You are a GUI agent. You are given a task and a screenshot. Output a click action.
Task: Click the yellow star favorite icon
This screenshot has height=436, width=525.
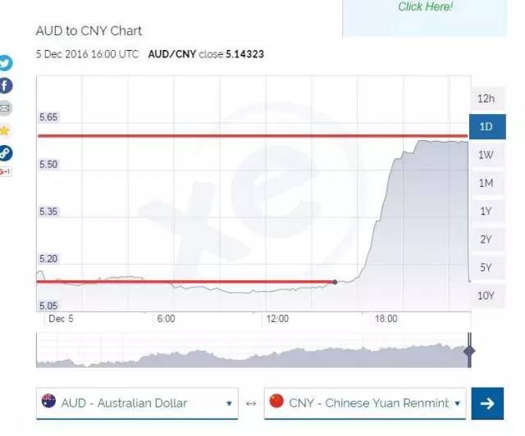click(5, 130)
